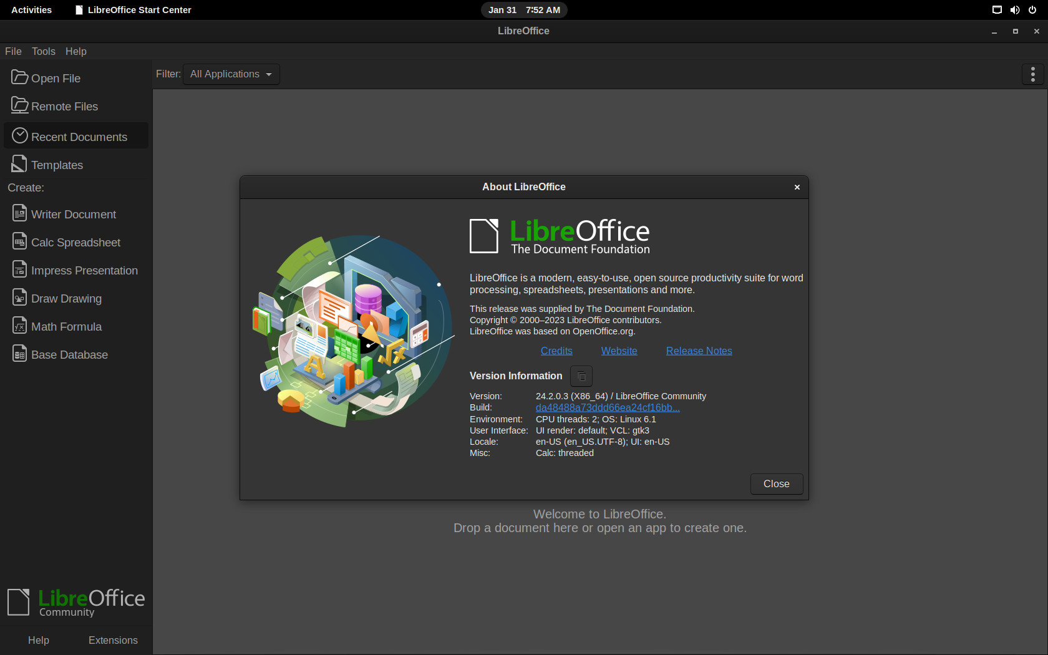
Task: Open the Credits link
Action: point(556,351)
